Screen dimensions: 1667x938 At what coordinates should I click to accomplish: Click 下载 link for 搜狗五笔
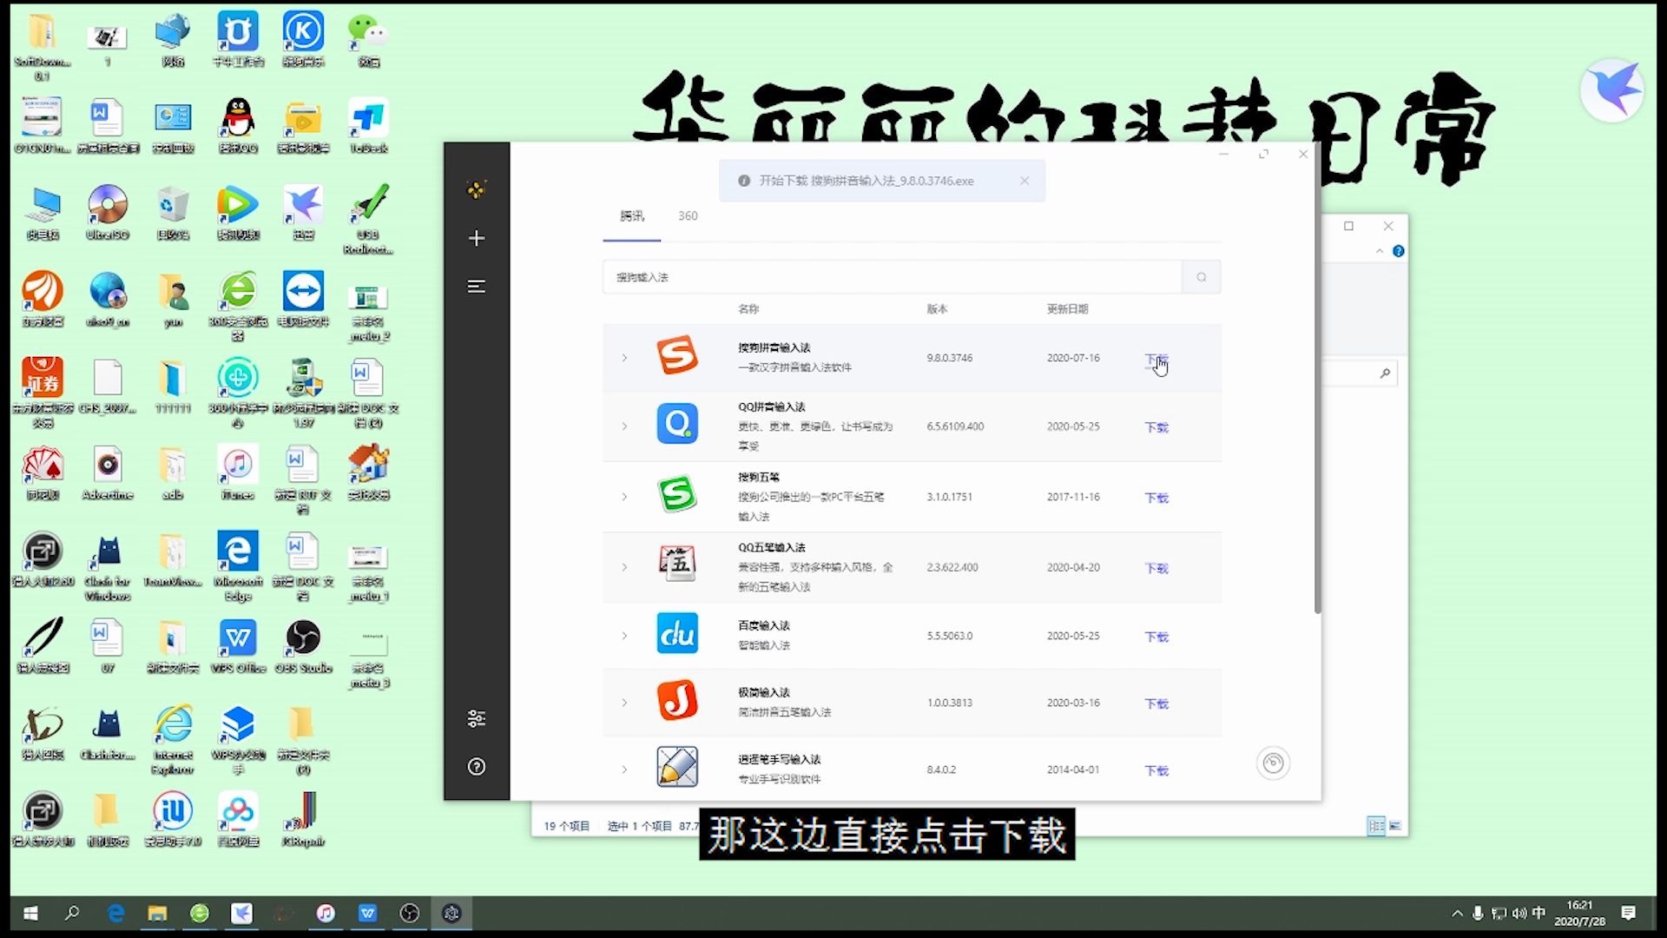click(x=1156, y=498)
